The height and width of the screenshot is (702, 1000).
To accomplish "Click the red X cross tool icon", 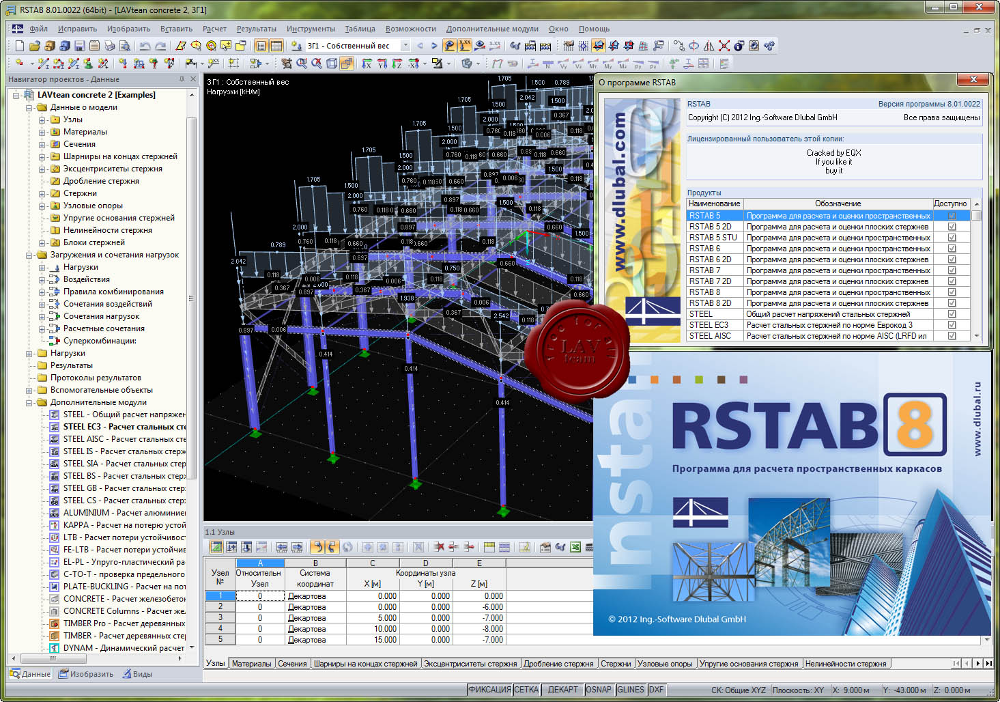I will click(724, 46).
